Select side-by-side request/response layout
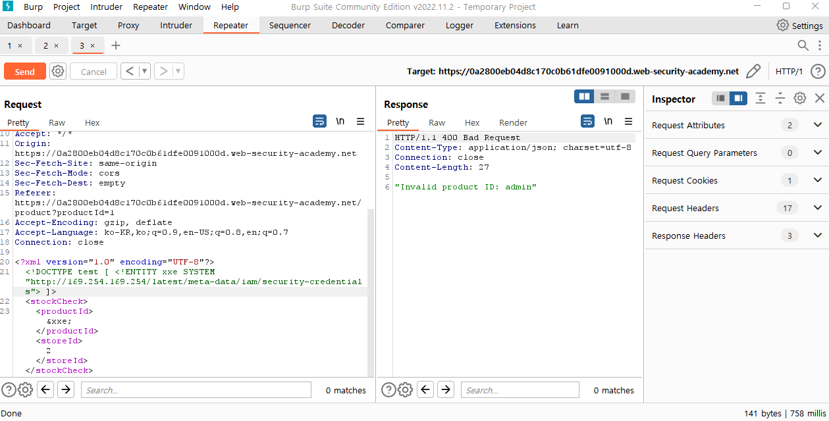This screenshot has width=829, height=421. coord(584,97)
